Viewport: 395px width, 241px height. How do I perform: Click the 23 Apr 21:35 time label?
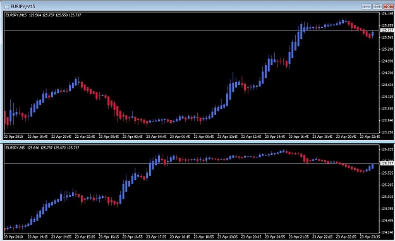point(298,237)
